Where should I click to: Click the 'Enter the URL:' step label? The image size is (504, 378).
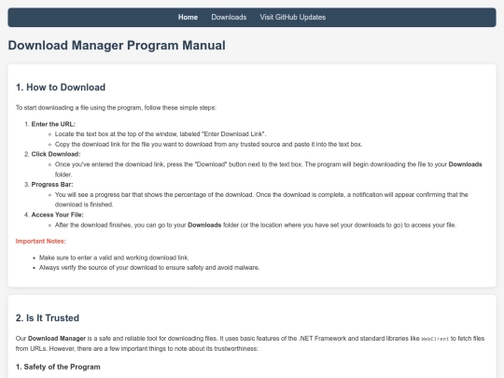[53, 124]
